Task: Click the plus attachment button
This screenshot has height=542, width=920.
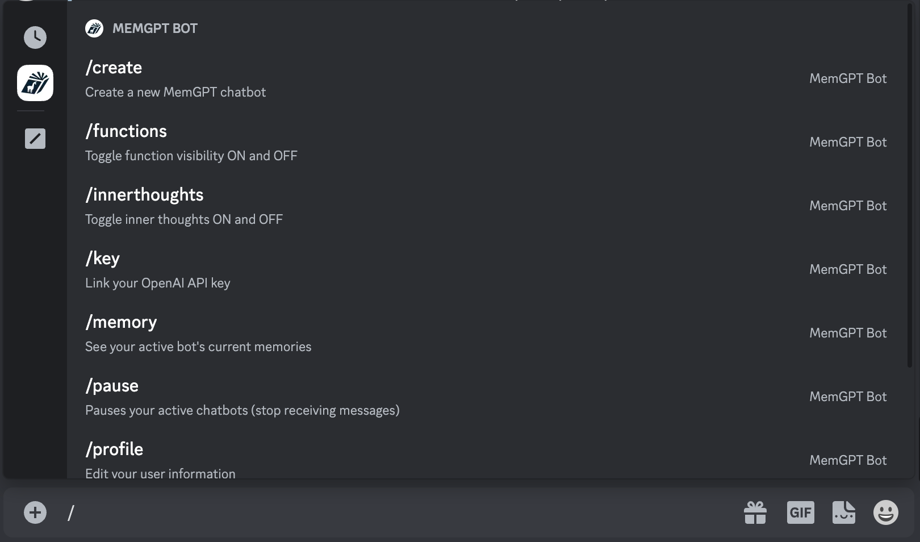Action: point(35,512)
